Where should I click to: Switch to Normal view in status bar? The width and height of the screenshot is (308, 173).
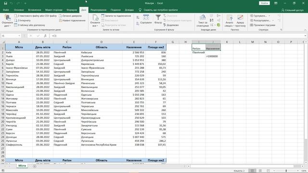click(252, 171)
